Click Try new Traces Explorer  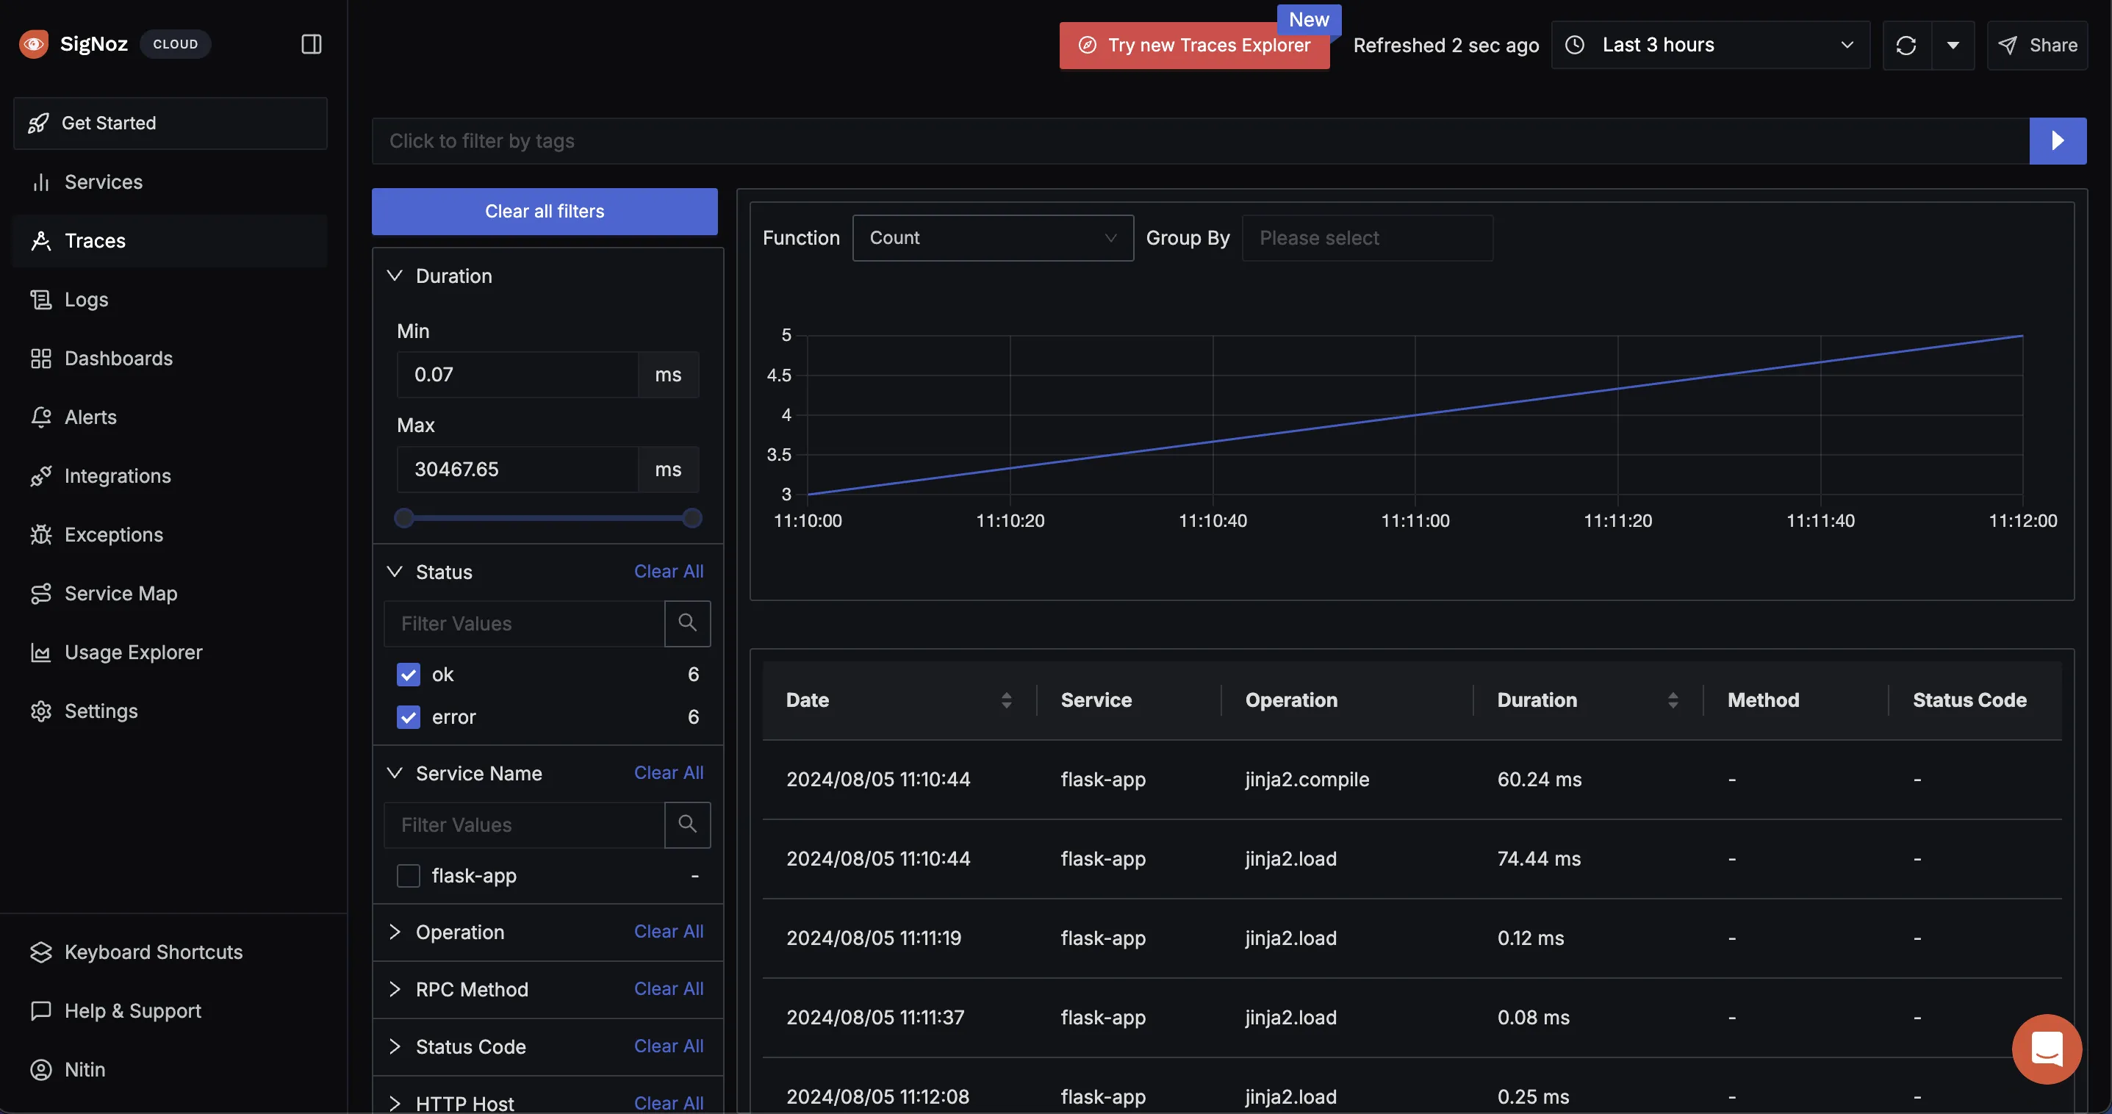click(1195, 45)
